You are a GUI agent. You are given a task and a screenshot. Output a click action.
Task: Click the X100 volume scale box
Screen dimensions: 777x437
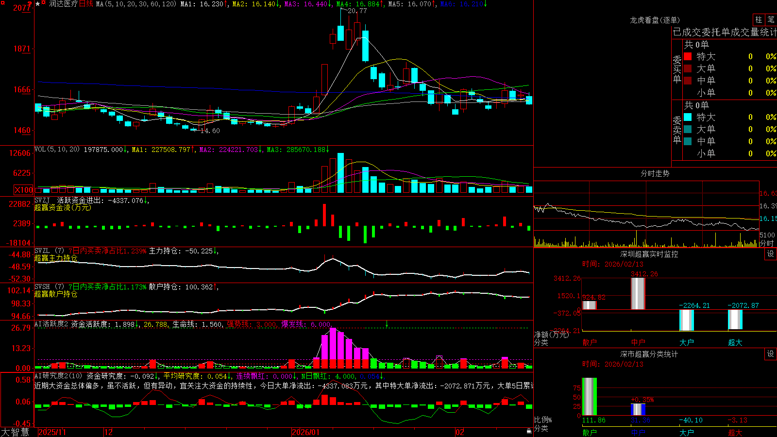coord(24,190)
